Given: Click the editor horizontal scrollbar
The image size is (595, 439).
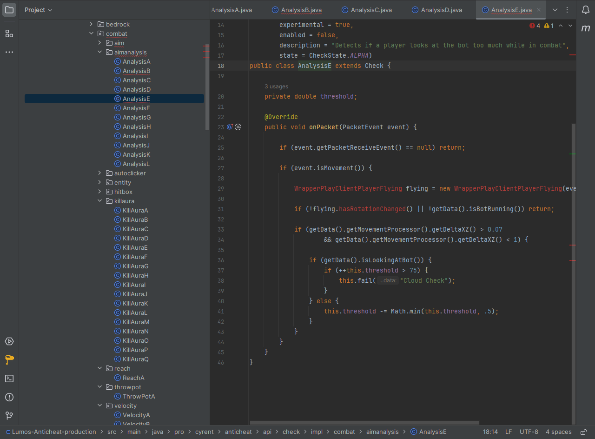Looking at the screenshot, I should tap(364, 423).
